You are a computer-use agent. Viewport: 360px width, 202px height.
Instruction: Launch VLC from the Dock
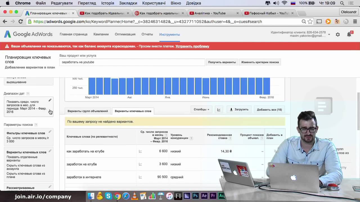(x=135, y=196)
